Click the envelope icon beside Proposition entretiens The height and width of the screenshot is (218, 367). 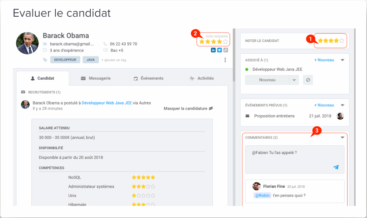pos(247,116)
